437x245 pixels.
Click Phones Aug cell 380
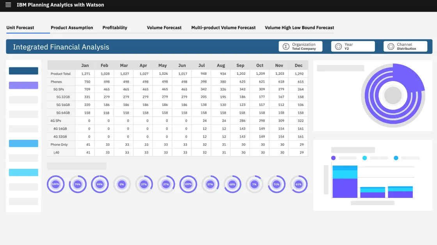coord(221,82)
